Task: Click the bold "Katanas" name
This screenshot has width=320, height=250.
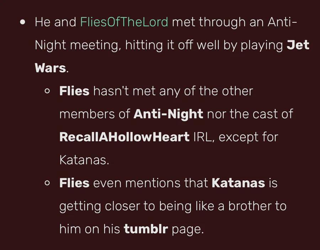Action: tap(238, 183)
